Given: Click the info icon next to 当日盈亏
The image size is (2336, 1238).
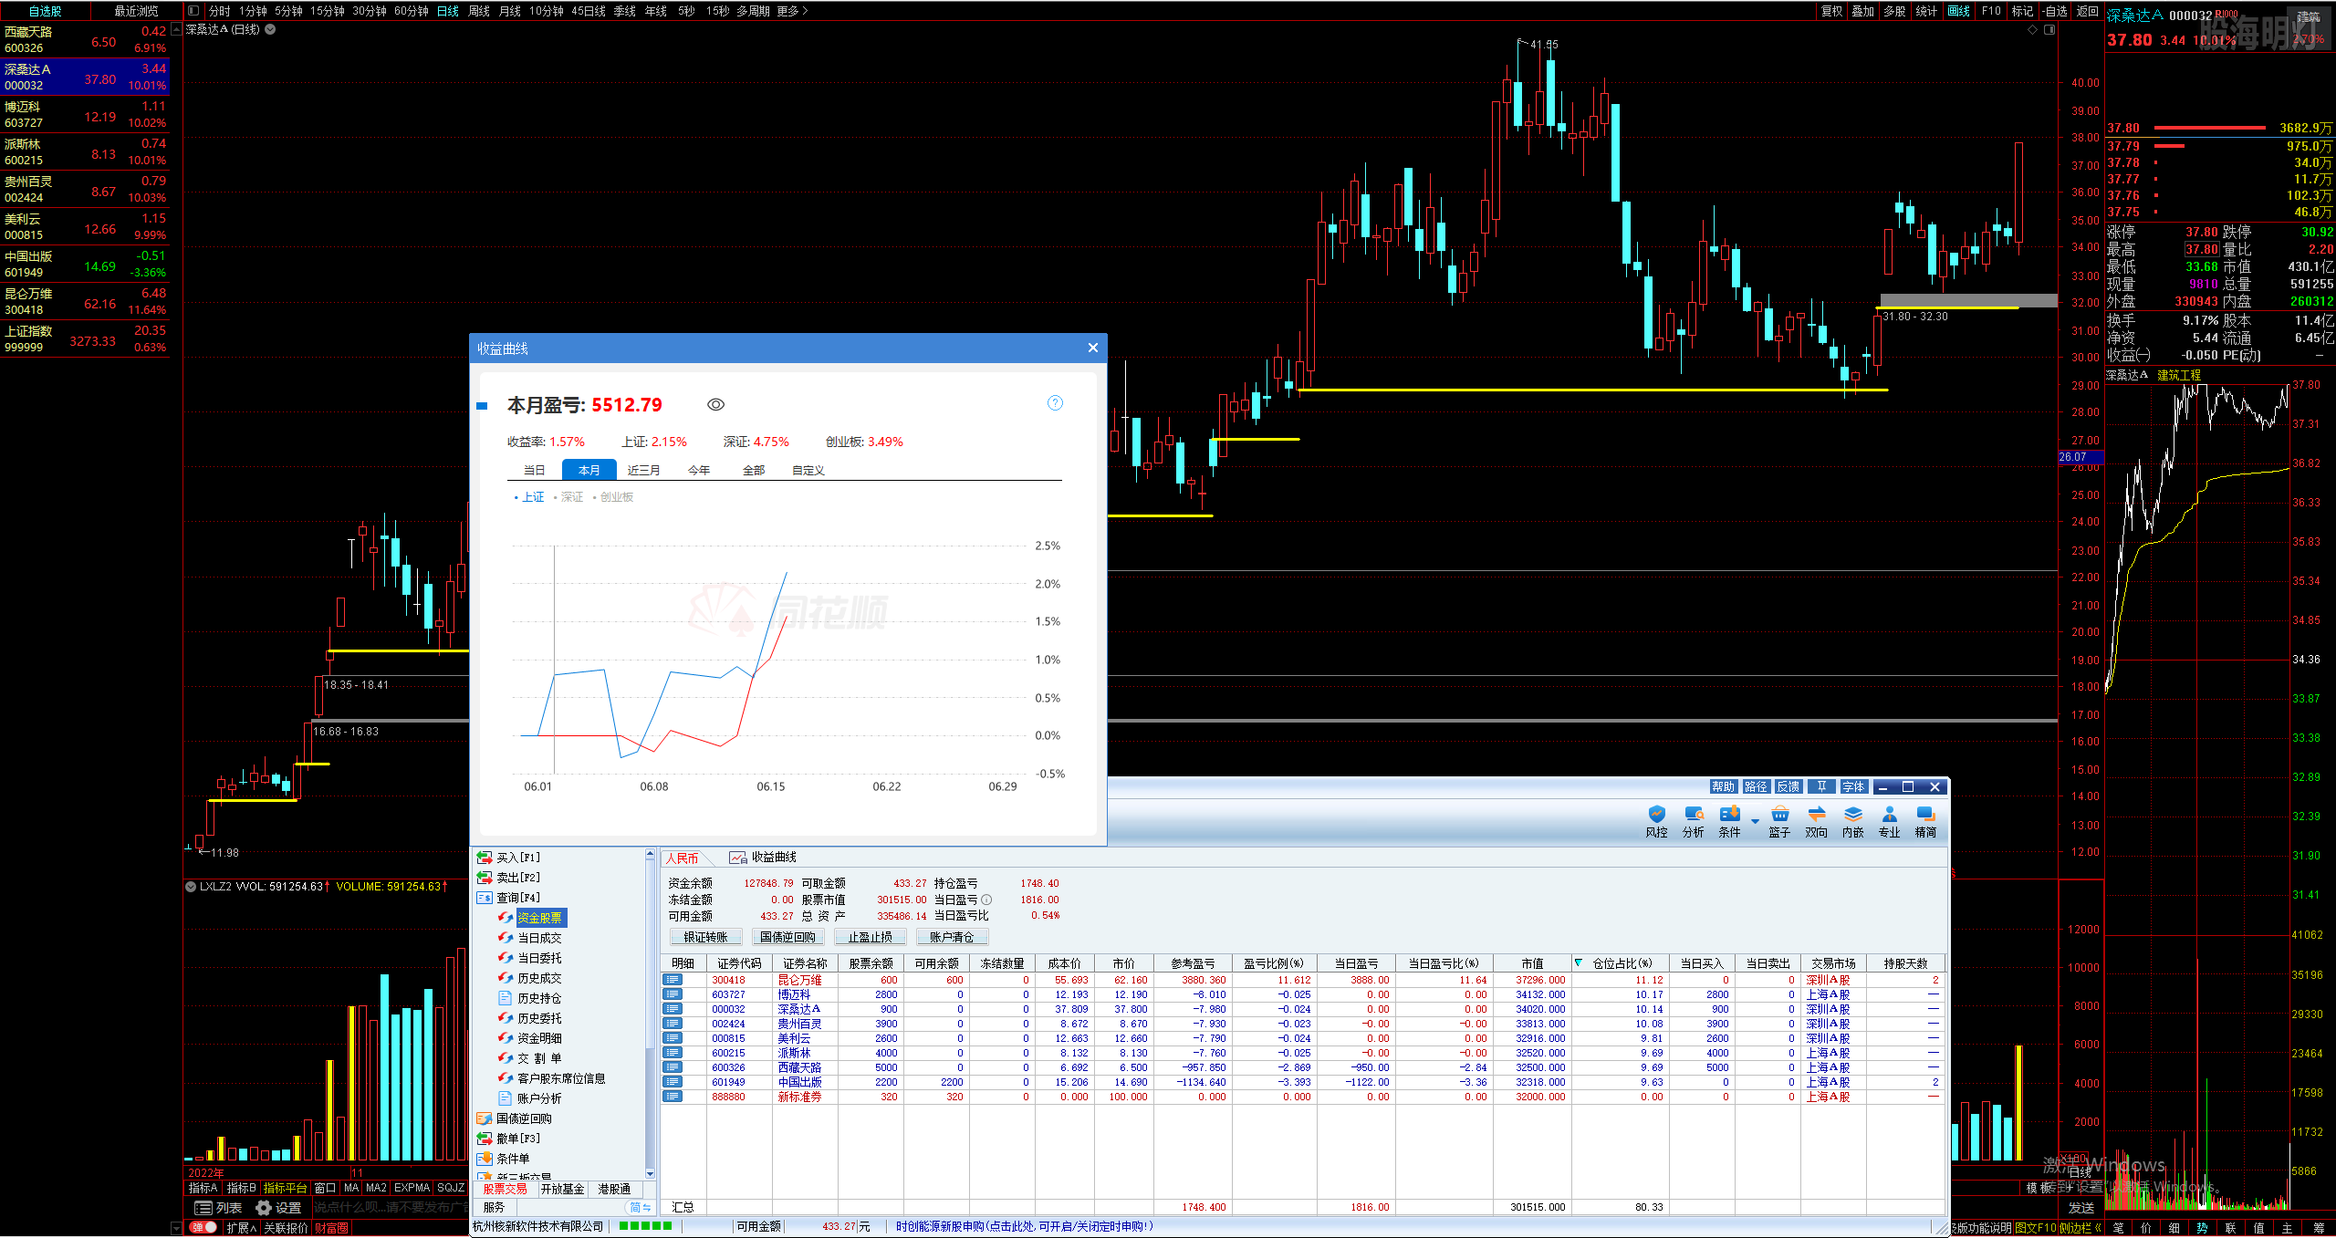Looking at the screenshot, I should (986, 900).
